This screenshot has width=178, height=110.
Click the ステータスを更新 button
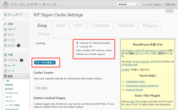coord(45,62)
